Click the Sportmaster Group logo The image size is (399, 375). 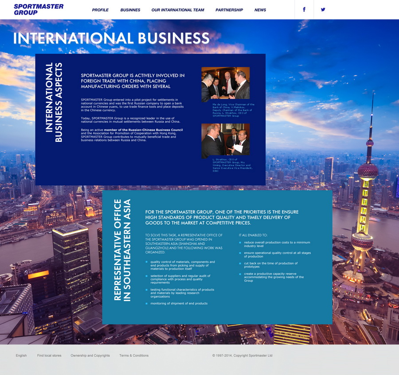[39, 10]
